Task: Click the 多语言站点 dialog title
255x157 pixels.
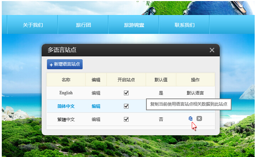Action: tap(62, 50)
